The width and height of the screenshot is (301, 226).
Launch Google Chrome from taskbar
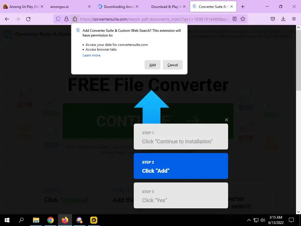(51, 220)
